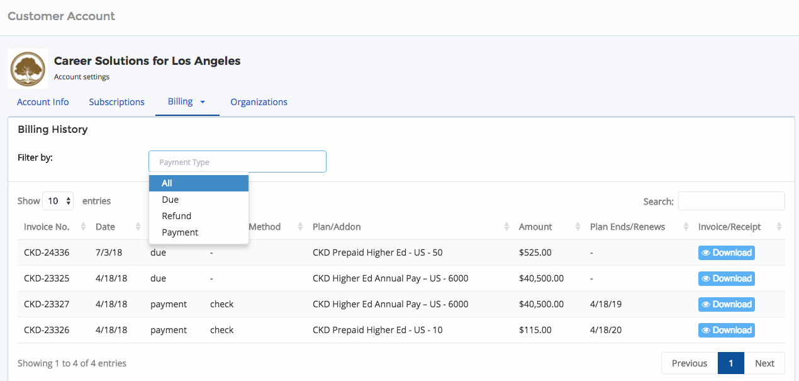The image size is (799, 381).
Task: Click the Account settings text
Action: [x=82, y=77]
